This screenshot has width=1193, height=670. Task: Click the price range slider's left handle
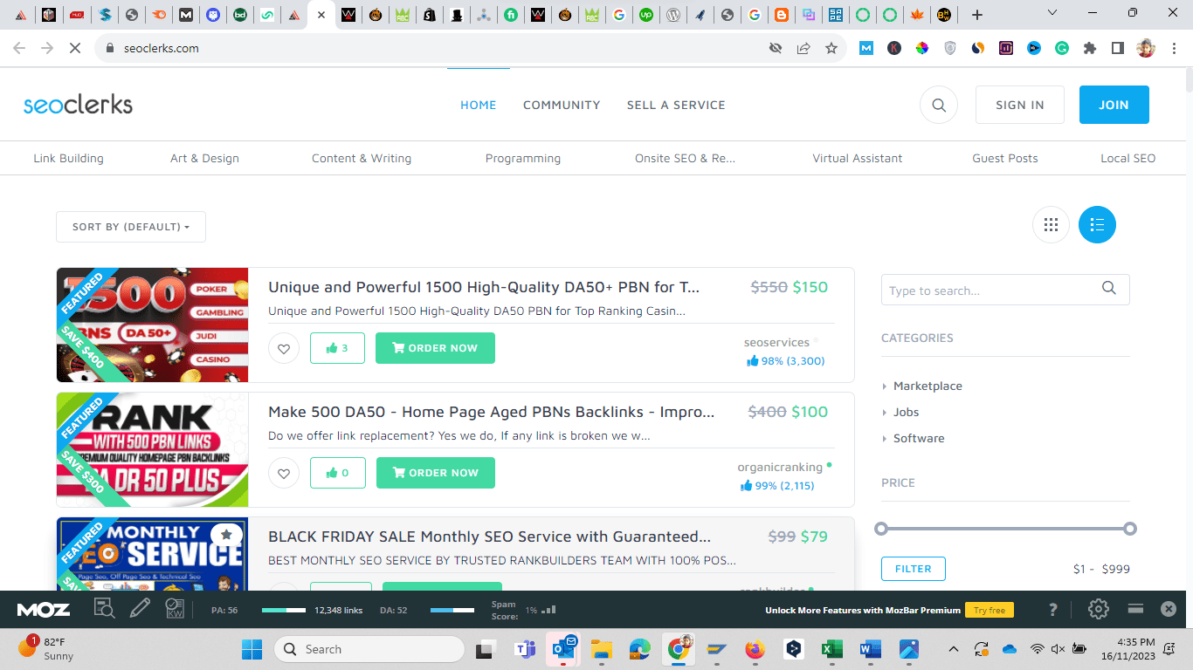click(881, 529)
